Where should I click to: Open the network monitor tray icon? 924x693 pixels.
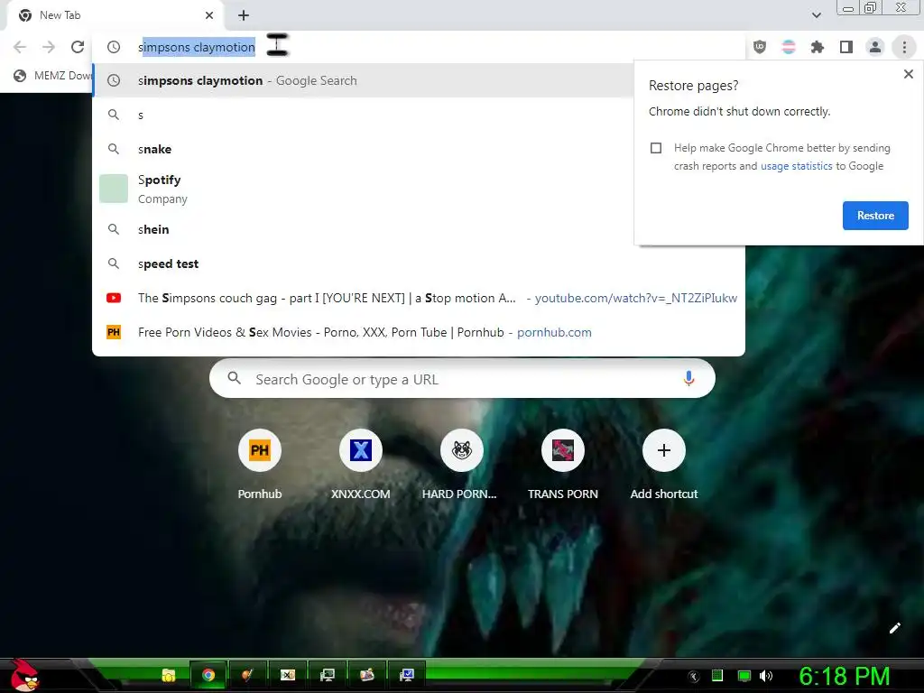[744, 676]
